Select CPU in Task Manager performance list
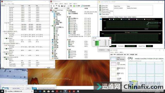Viewport: 165px width, 93px height. coord(118,59)
